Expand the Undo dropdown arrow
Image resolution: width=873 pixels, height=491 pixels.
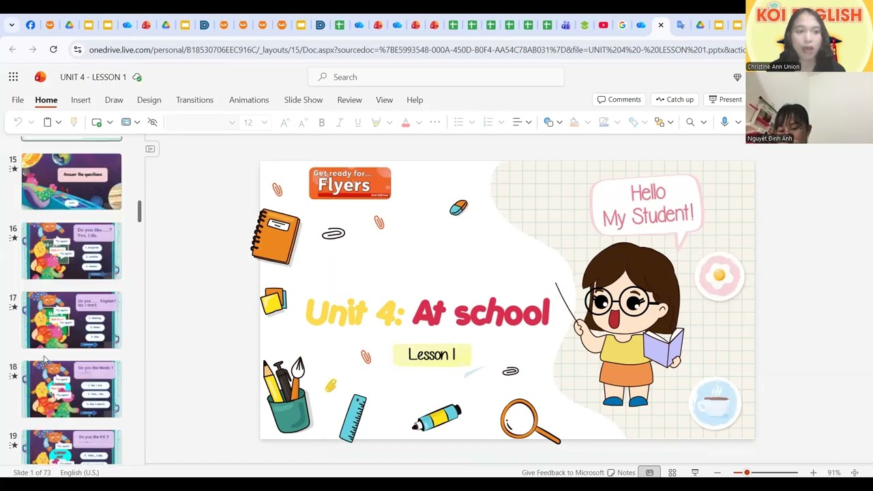pos(31,122)
